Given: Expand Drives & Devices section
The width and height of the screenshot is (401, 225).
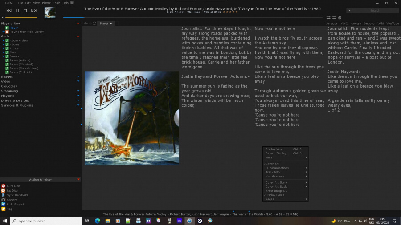Looking at the screenshot, I should point(78,100).
